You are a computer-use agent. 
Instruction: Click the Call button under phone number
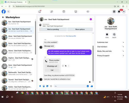[52, 70]
